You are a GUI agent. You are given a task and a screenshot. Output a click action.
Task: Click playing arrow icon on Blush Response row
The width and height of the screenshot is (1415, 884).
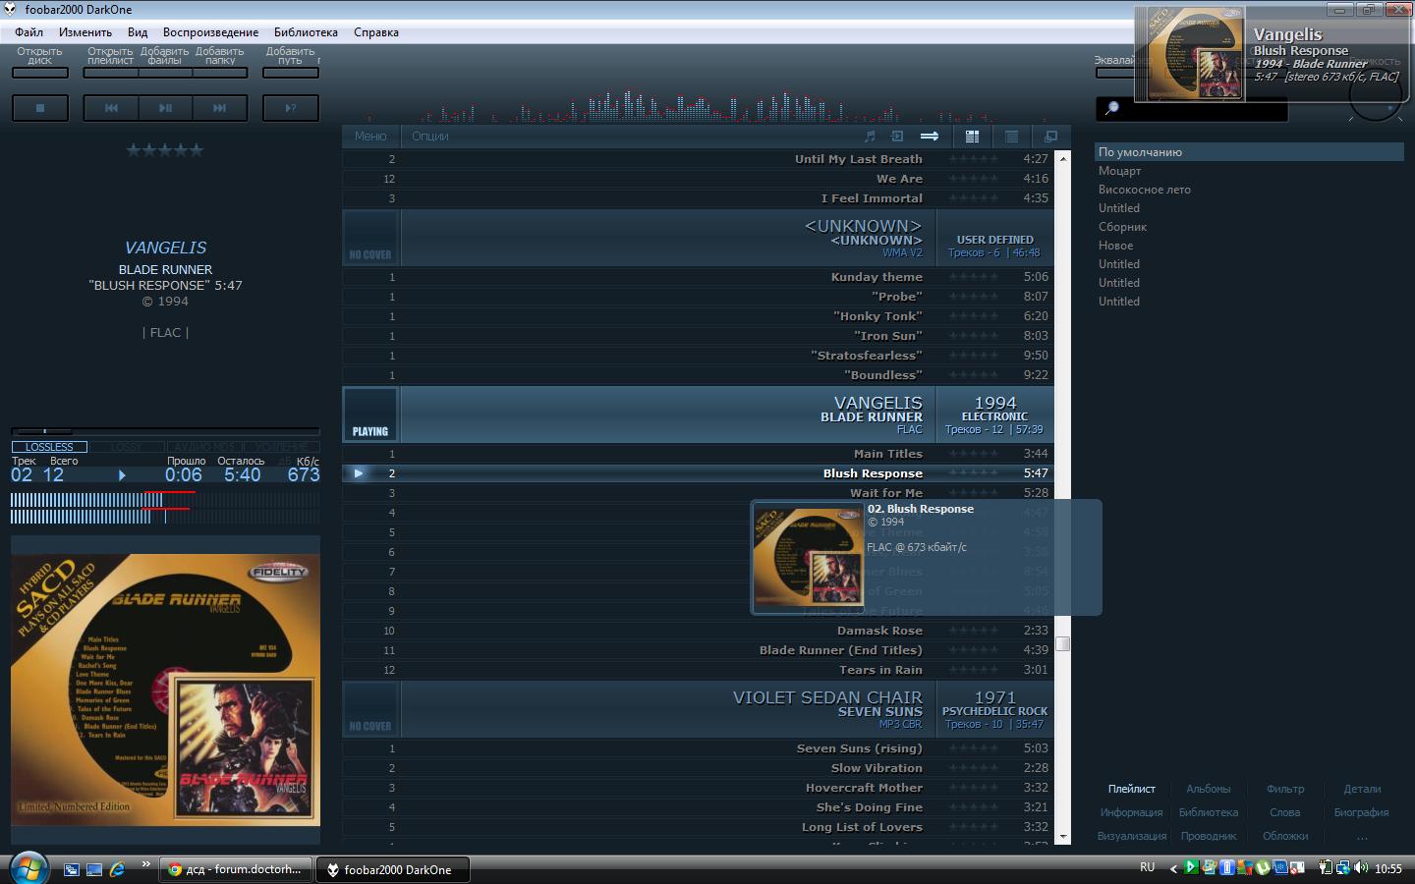(358, 473)
